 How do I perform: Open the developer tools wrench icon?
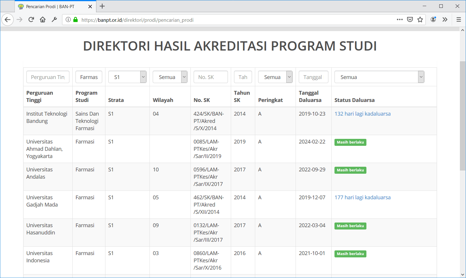point(54,20)
